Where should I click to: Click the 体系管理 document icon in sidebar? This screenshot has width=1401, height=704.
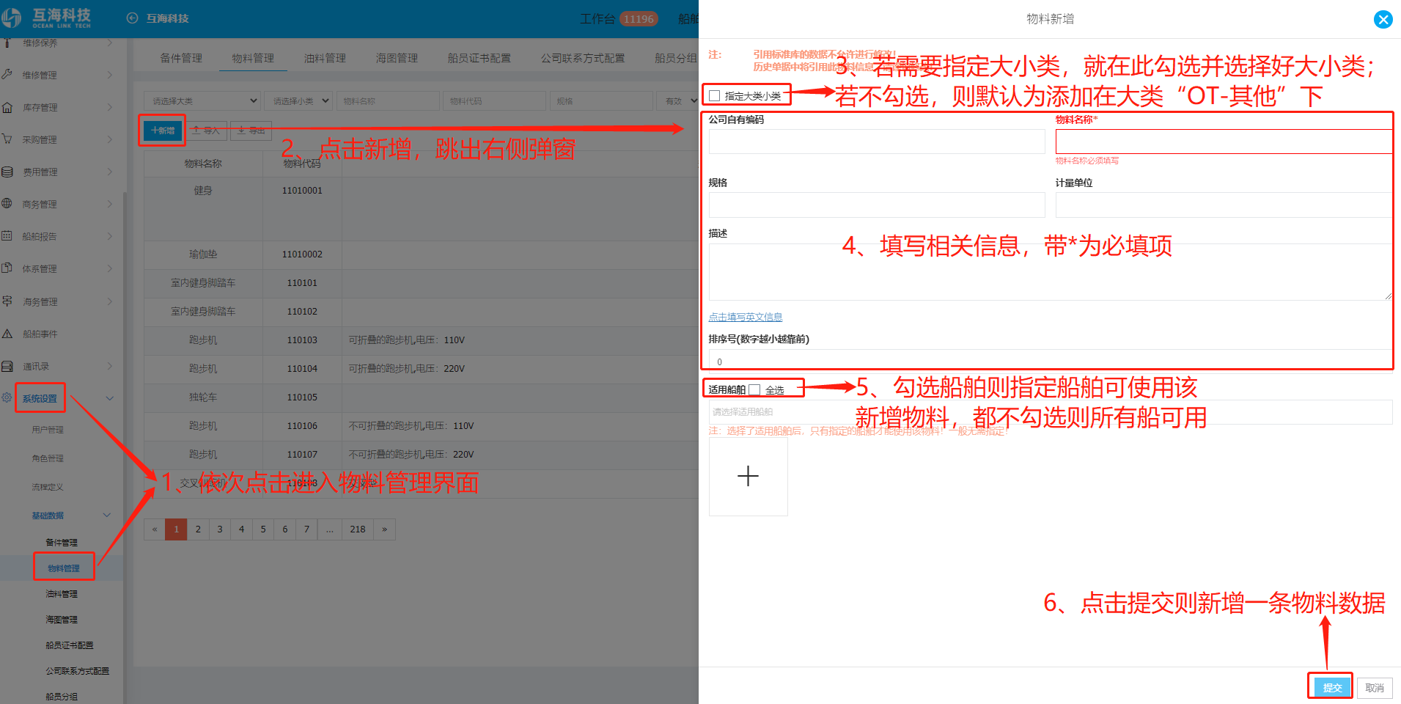coord(7,268)
